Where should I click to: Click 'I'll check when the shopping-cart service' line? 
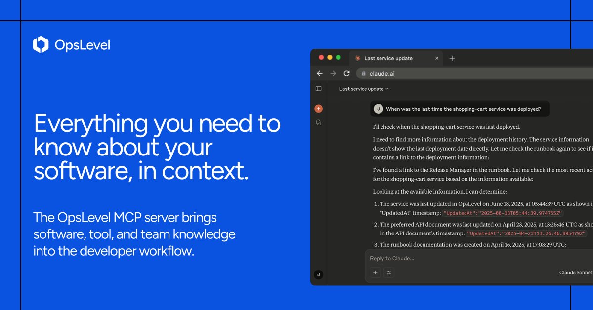point(447,127)
